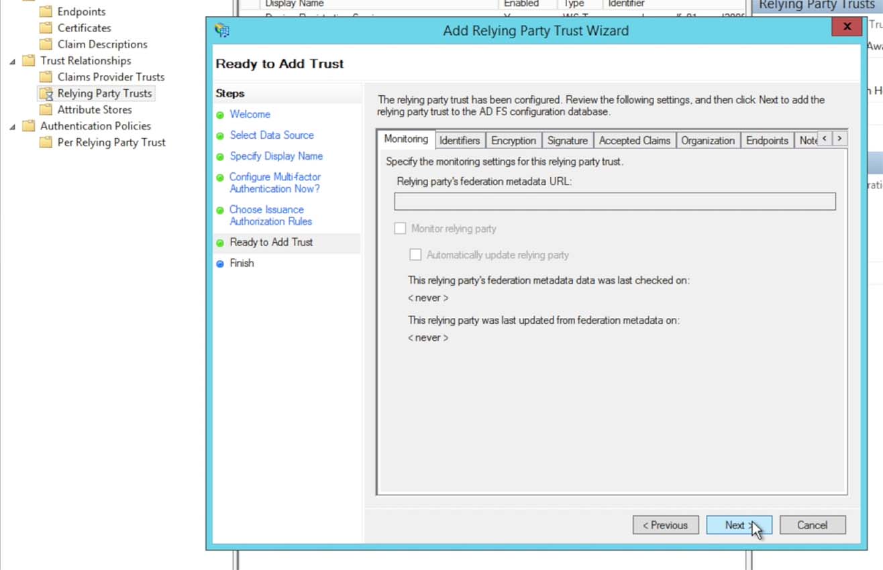Click the Attribute Stores folder icon
The width and height of the screenshot is (883, 570).
[x=46, y=110]
